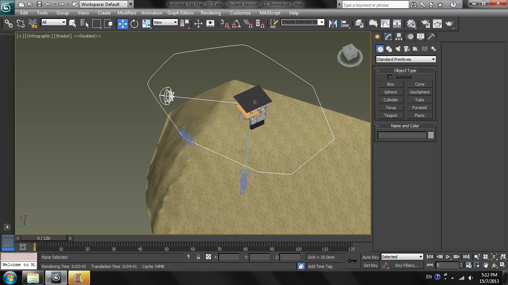
Task: Switch to the Shapes creation category
Action: tap(389, 49)
